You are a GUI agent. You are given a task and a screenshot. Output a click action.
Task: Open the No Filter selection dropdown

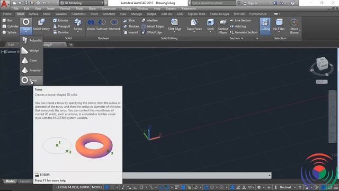coord(279,32)
